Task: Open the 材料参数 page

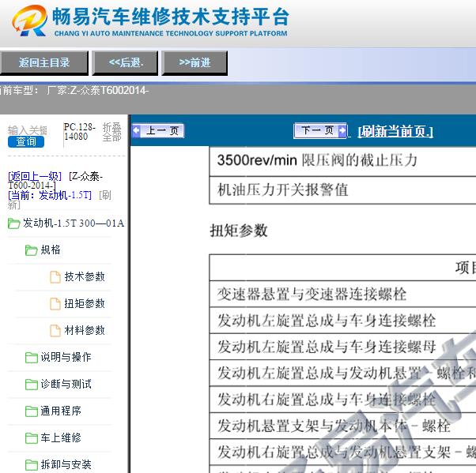Action: [x=85, y=331]
